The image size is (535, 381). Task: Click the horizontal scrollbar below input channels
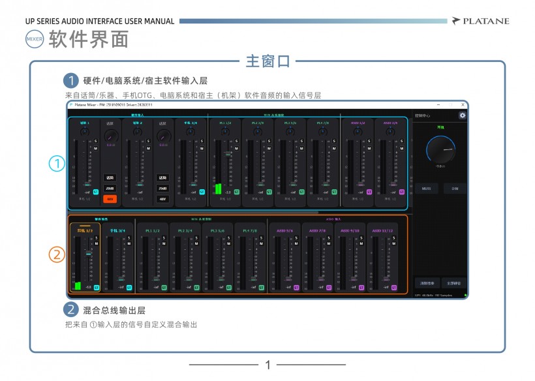(196, 212)
